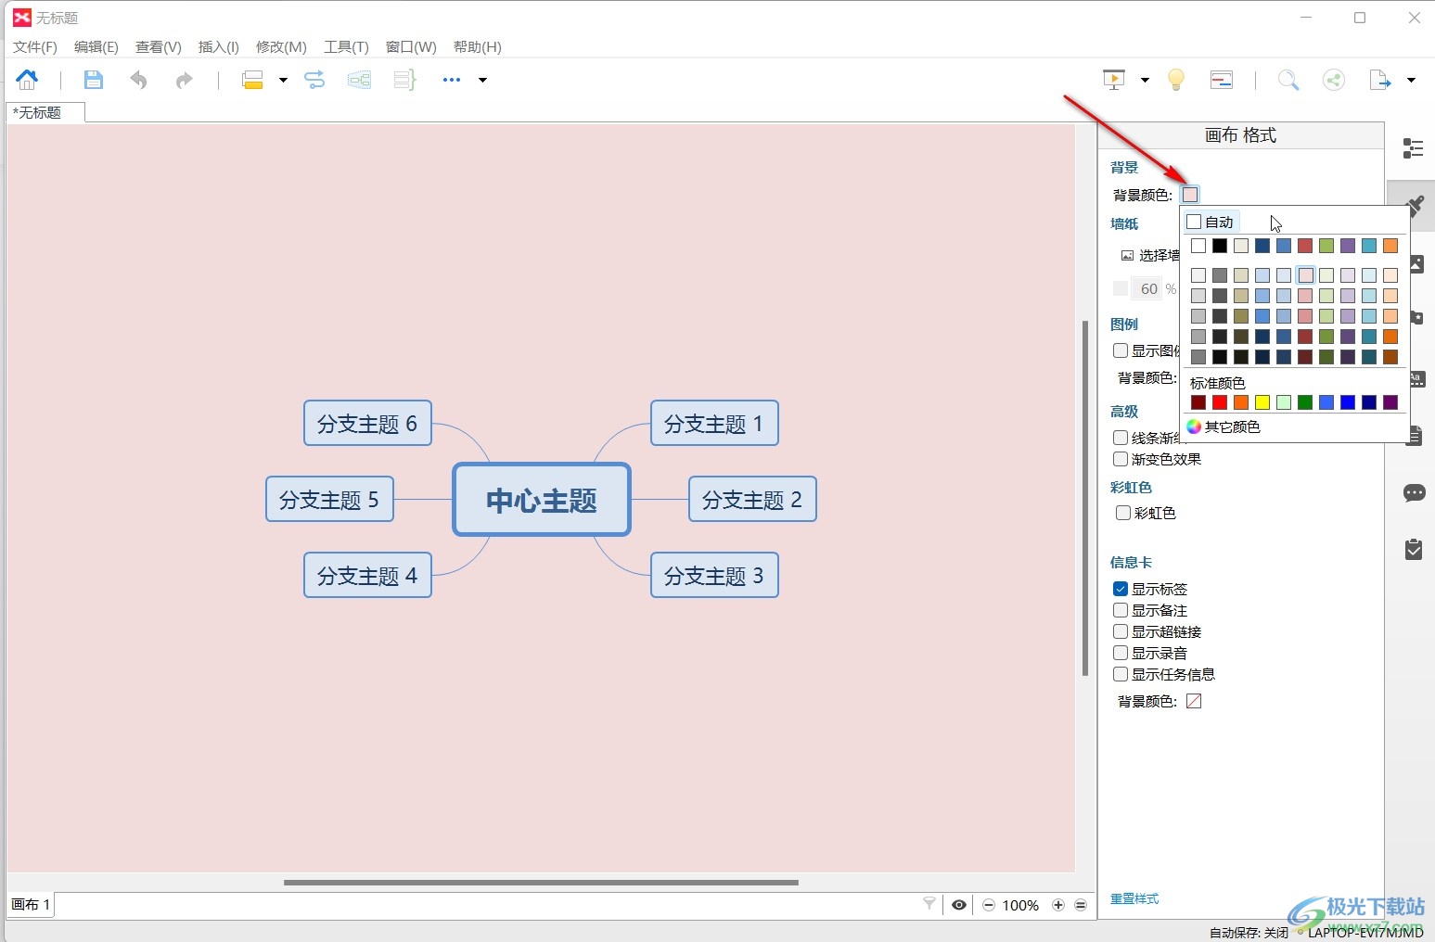Enable 显示备注 checkbox
This screenshot has height=942, width=1435.
pyautogui.click(x=1121, y=610)
